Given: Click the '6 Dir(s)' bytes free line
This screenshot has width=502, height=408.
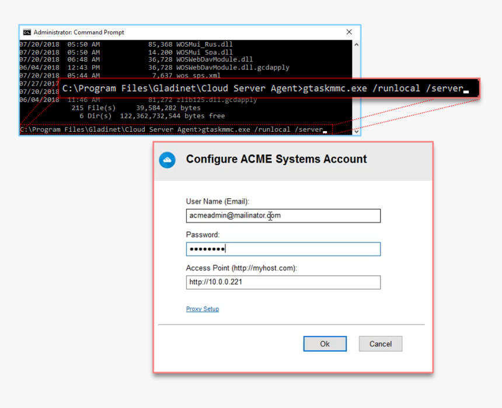Looking at the screenshot, I should click(x=152, y=116).
